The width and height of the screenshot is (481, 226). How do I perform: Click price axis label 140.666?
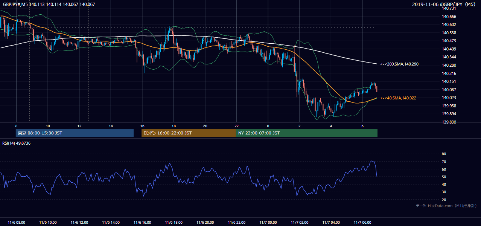pyautogui.click(x=449, y=17)
